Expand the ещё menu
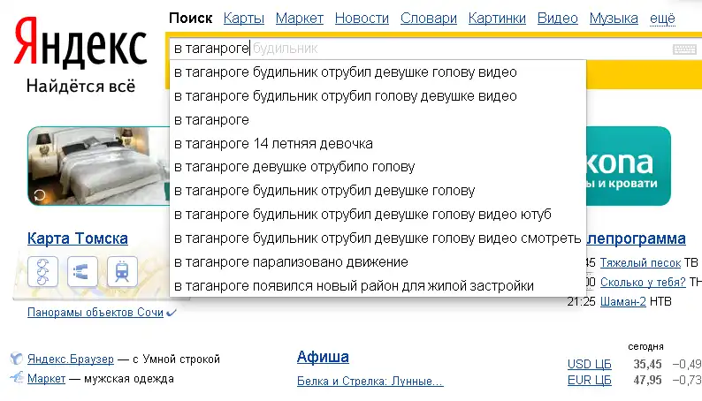Viewport: 702px width, 401px height. [662, 18]
